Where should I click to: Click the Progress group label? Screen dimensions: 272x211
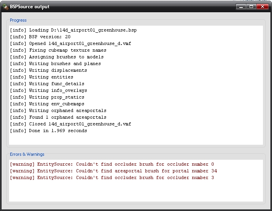tap(18, 20)
